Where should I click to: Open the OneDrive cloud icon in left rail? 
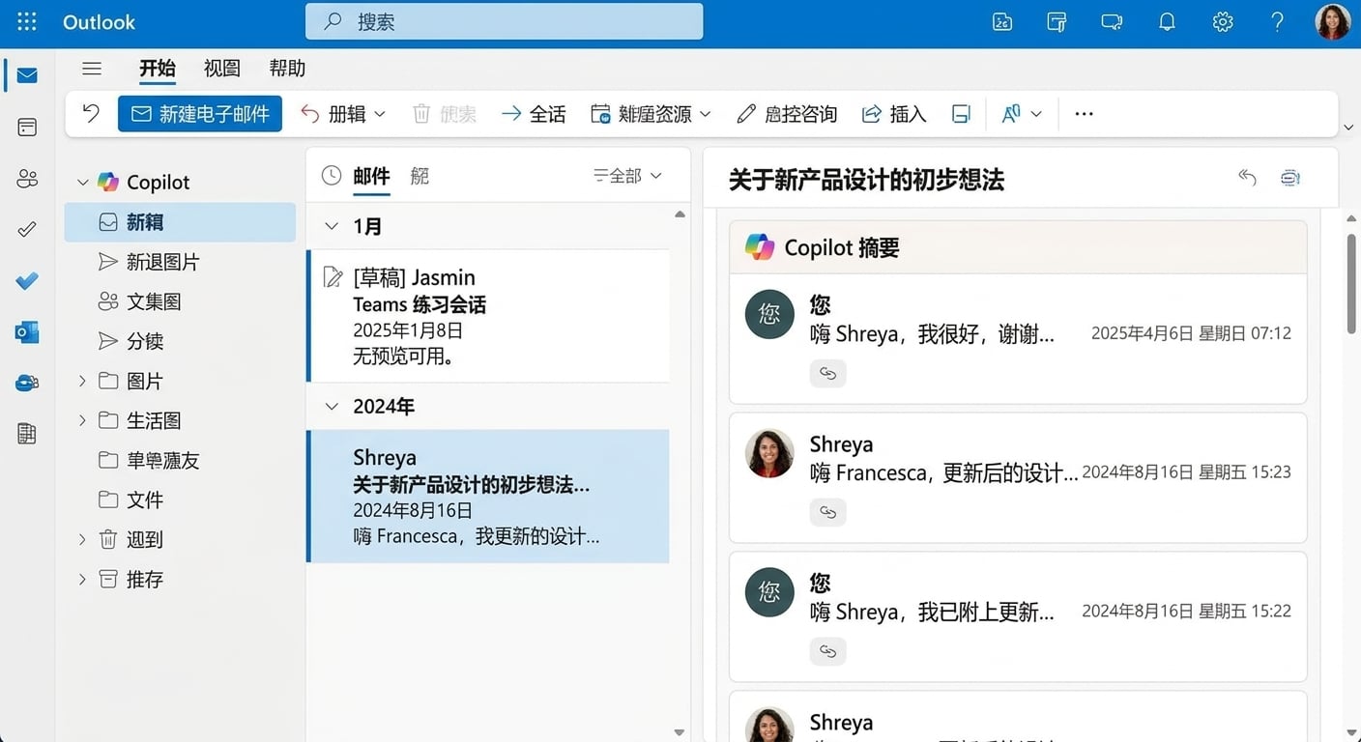click(x=27, y=383)
